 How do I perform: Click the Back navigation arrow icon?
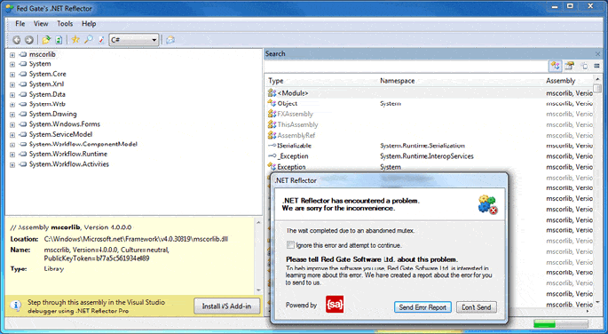tap(17, 40)
